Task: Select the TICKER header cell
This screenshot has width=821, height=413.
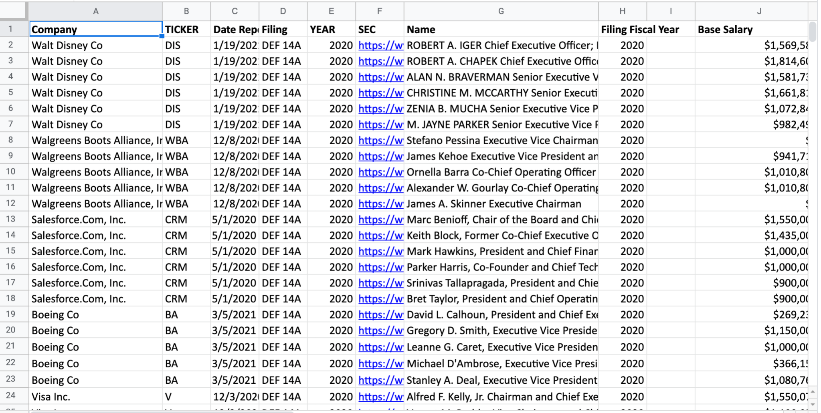Action: 186,29
